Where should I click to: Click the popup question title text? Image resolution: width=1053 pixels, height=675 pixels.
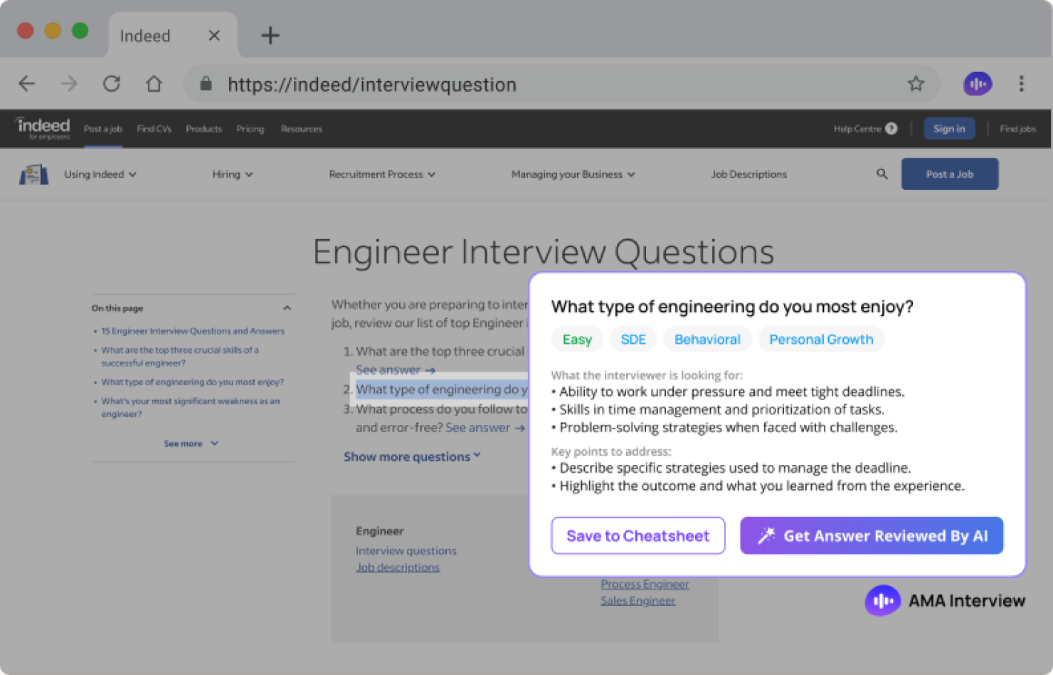tap(732, 307)
